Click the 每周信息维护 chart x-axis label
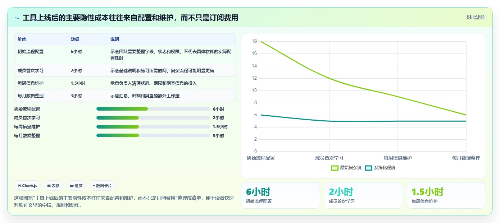The height and width of the screenshot is (223, 500). click(x=397, y=158)
